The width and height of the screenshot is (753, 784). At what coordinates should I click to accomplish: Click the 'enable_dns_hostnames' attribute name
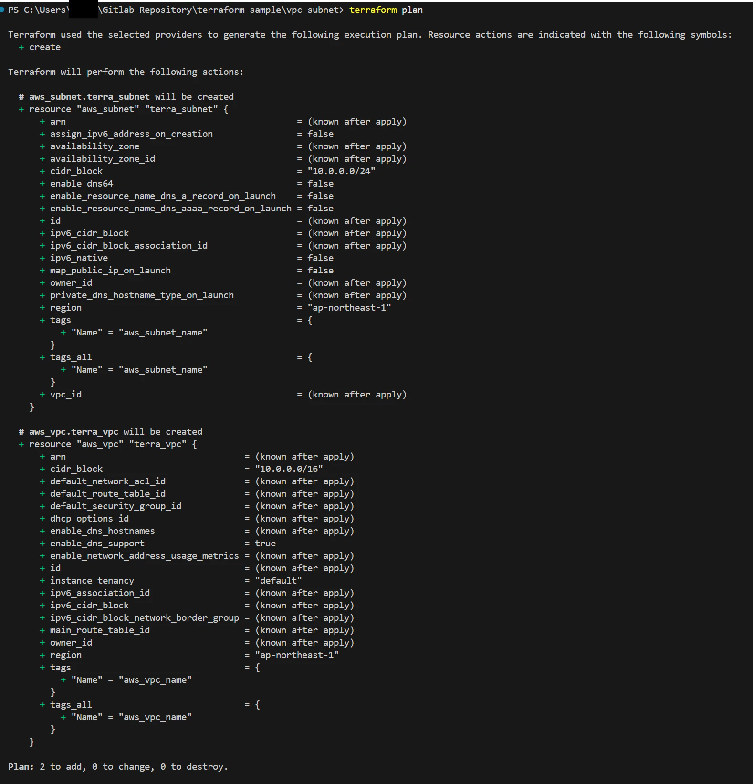103,531
